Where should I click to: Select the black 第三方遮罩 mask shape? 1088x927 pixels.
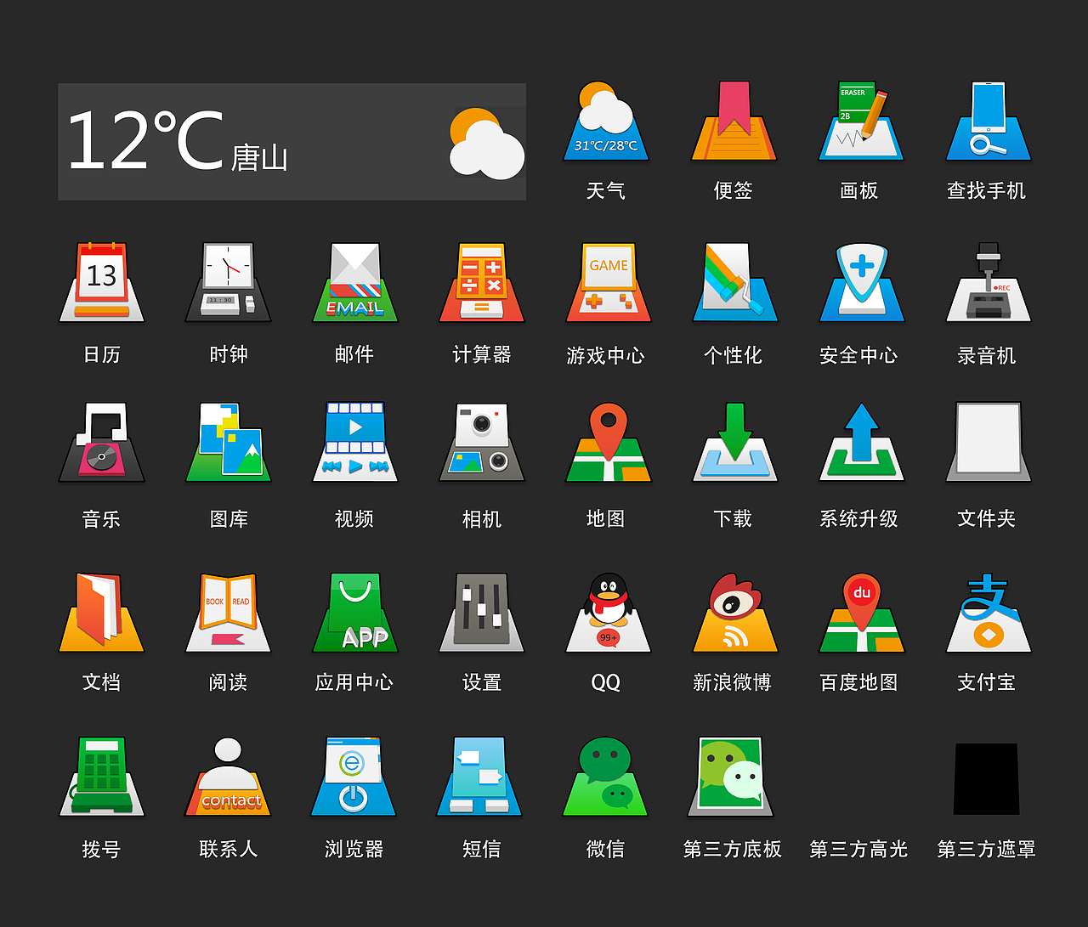point(987,779)
